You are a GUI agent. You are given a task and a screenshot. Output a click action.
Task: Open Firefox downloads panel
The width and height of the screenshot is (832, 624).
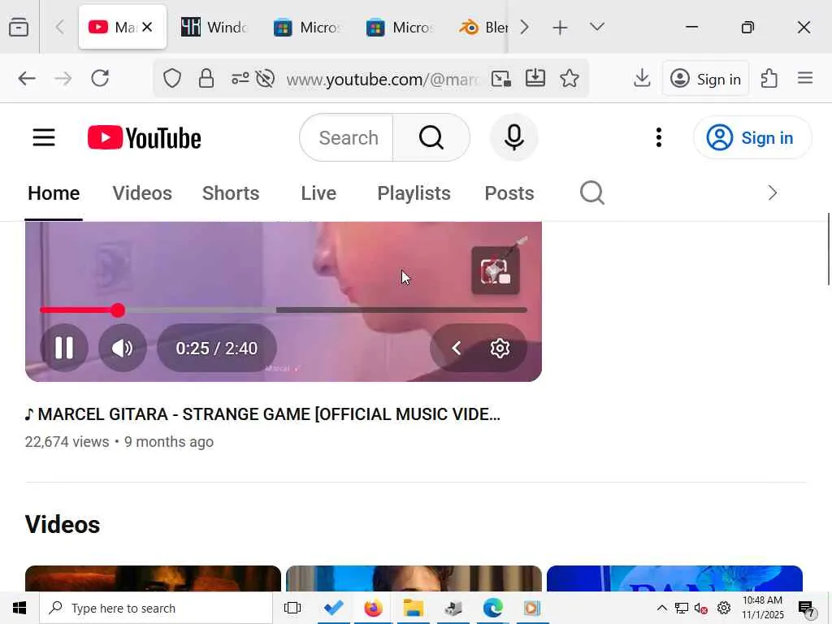[x=642, y=79]
